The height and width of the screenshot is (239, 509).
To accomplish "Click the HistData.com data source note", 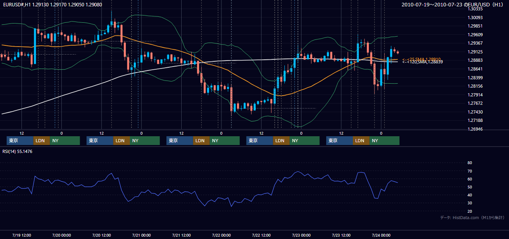I will coord(472,217).
